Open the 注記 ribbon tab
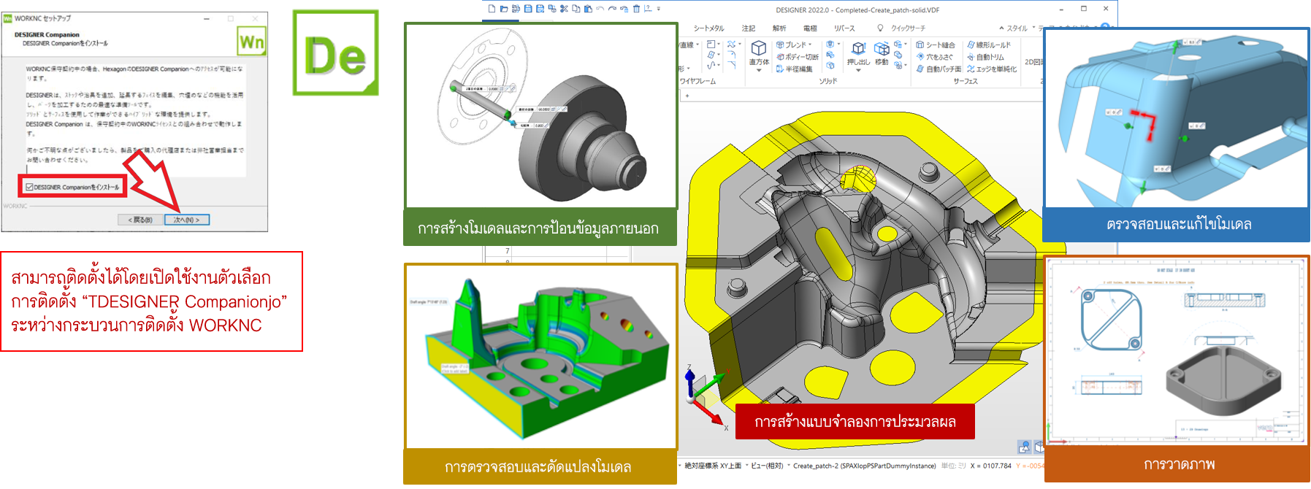The height and width of the screenshot is (489, 1311). click(749, 28)
